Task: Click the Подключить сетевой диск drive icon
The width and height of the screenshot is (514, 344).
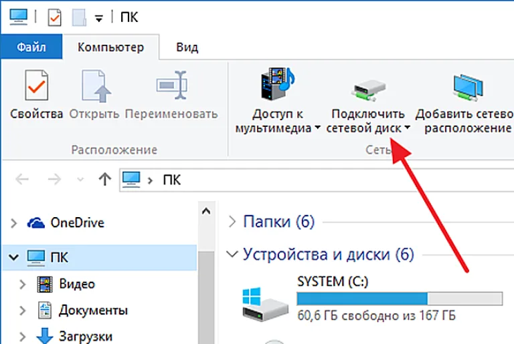Action: pyautogui.click(x=369, y=91)
